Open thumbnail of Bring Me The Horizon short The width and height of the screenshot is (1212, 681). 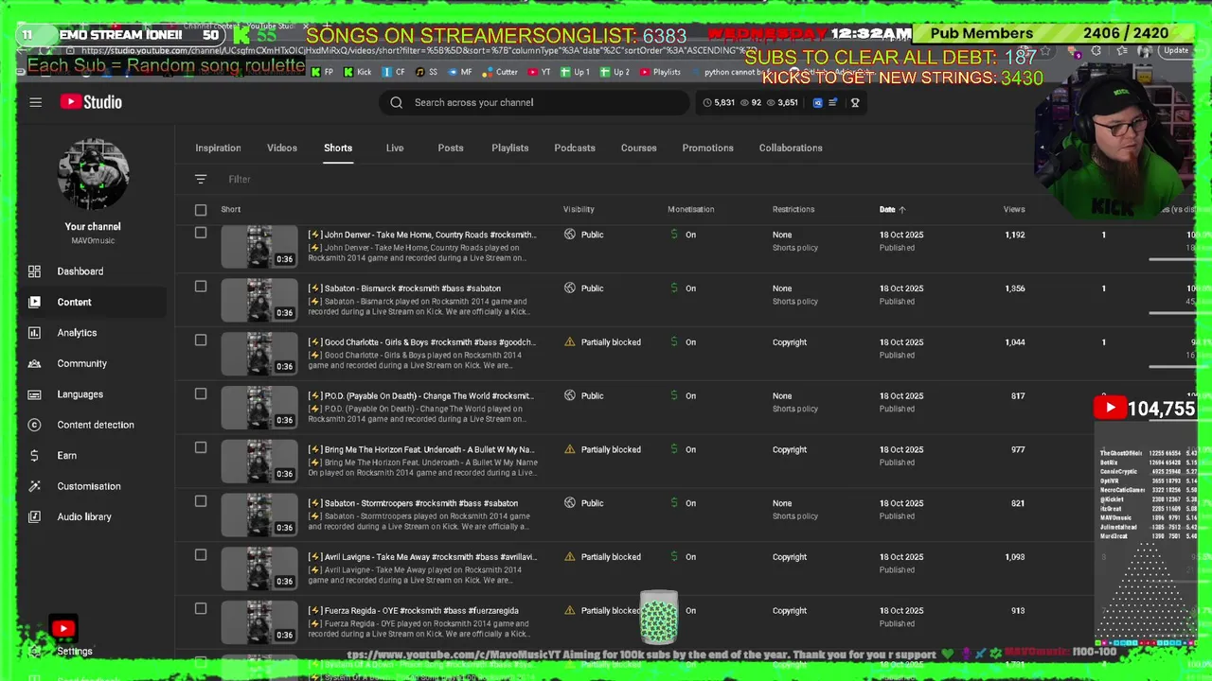click(x=259, y=461)
